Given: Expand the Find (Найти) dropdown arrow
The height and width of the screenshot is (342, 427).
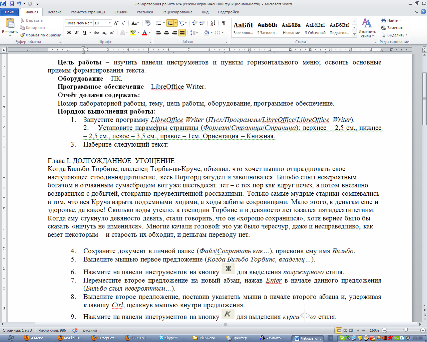Looking at the screenshot, I should click(x=401, y=20).
